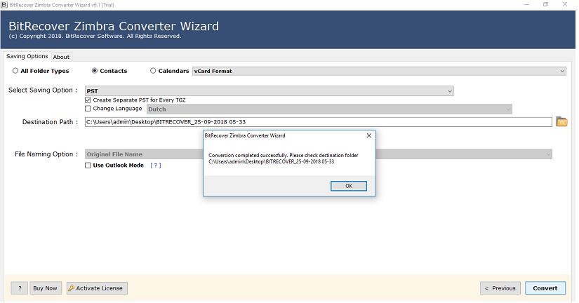
Task: Click the Buy Now button
Action: 45,288
